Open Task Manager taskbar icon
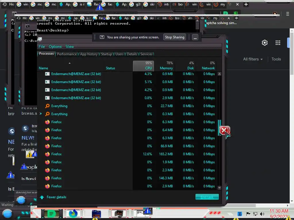Screen dimensions: 294x220 point(119,213)
